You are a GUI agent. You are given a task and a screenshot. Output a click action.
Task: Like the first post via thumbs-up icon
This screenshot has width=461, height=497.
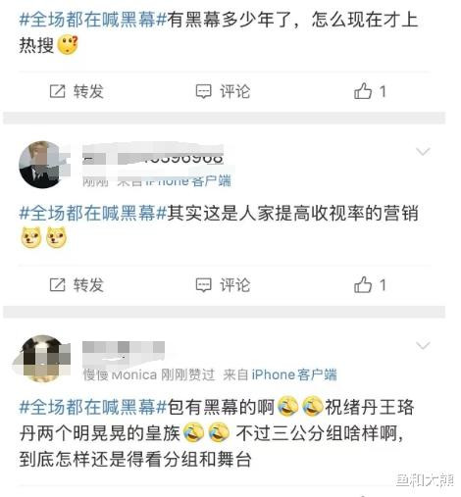pyautogui.click(x=363, y=91)
